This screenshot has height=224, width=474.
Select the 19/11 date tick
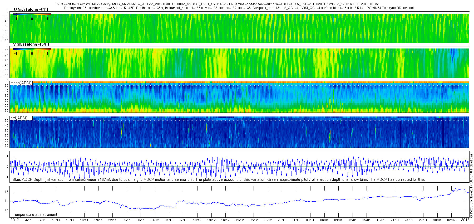[x=98, y=220]
